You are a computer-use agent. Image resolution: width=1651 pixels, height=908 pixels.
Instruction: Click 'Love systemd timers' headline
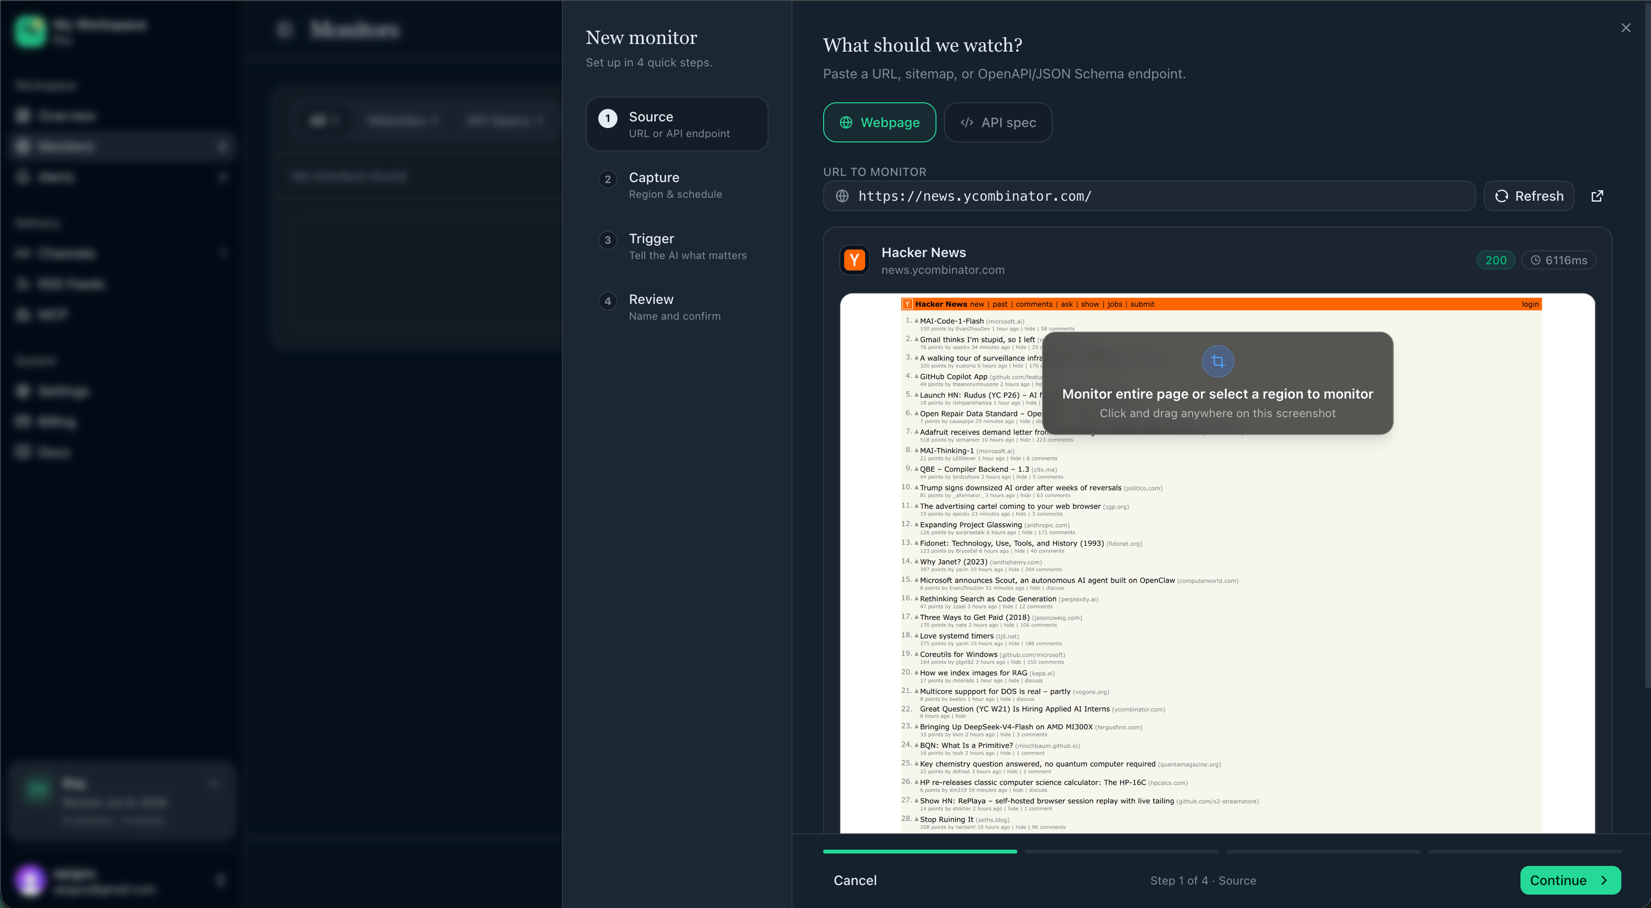click(957, 636)
